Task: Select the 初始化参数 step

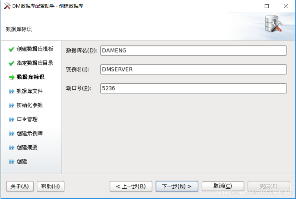Action: pos(30,105)
